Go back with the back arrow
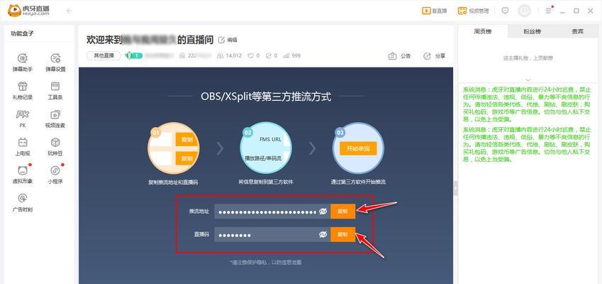 pos(69,11)
